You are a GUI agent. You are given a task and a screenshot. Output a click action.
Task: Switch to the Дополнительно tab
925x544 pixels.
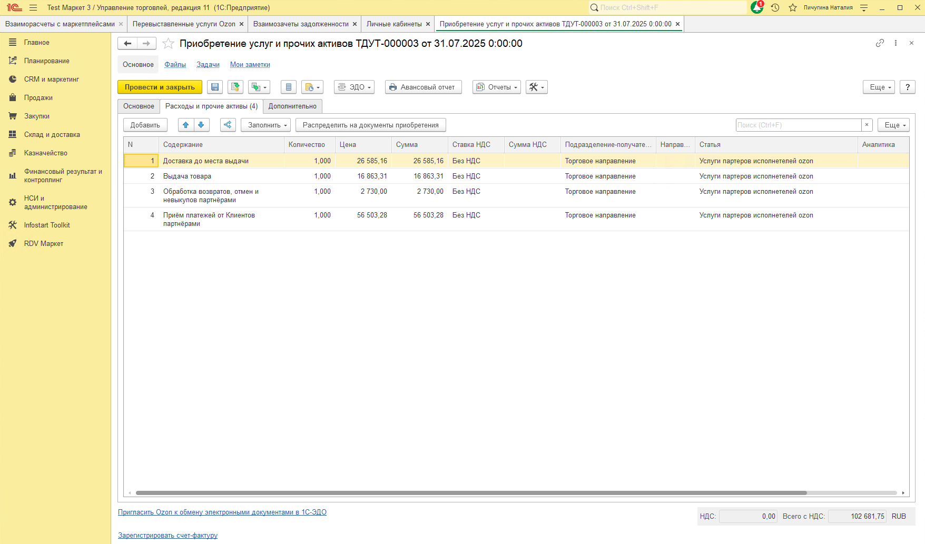click(292, 106)
